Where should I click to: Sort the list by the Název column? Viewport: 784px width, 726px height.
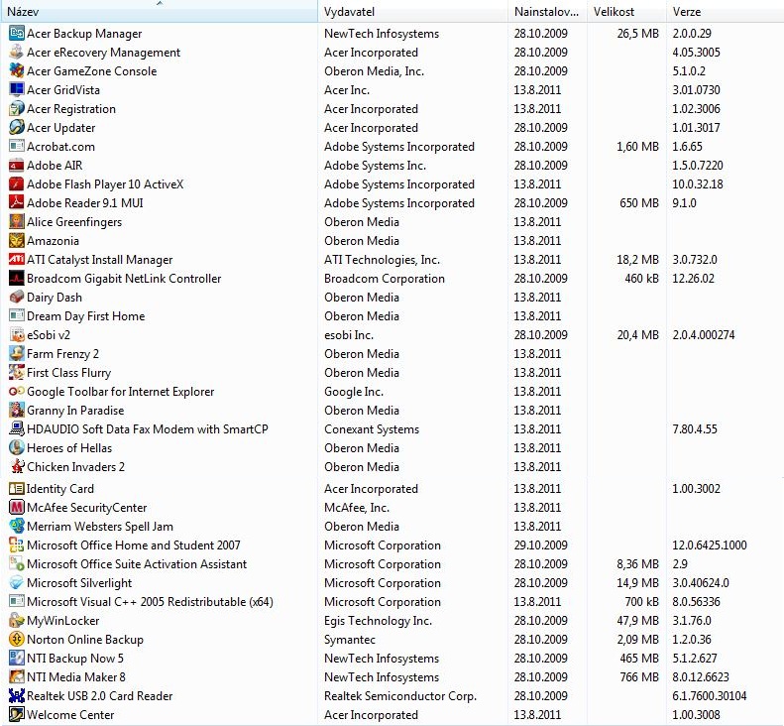point(159,11)
